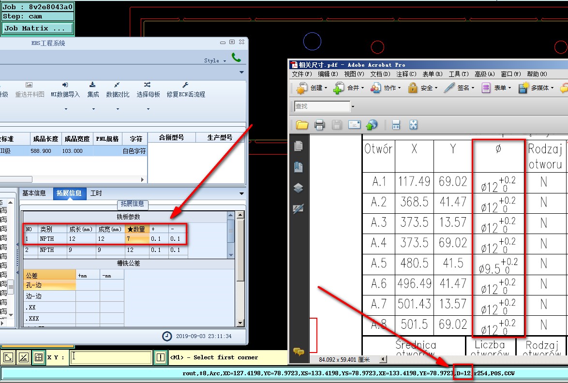Click the Acrobat 协作 collaborate icon
This screenshot has width=568, height=383.
pos(375,88)
